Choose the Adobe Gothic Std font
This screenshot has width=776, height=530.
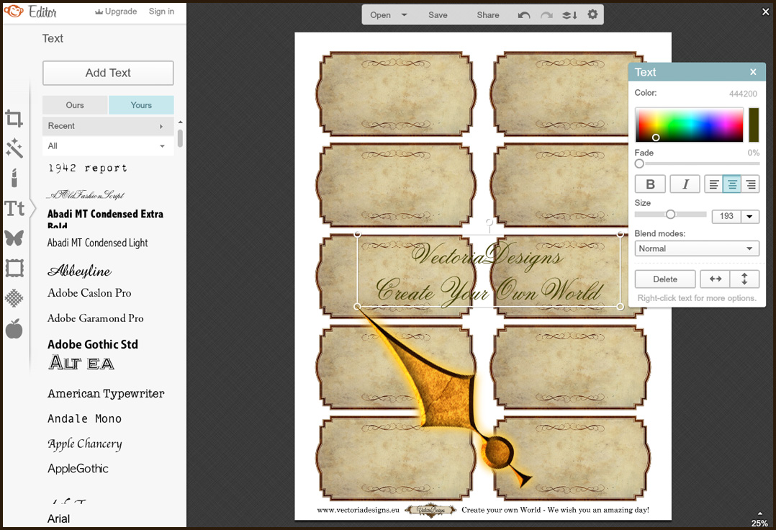click(93, 344)
